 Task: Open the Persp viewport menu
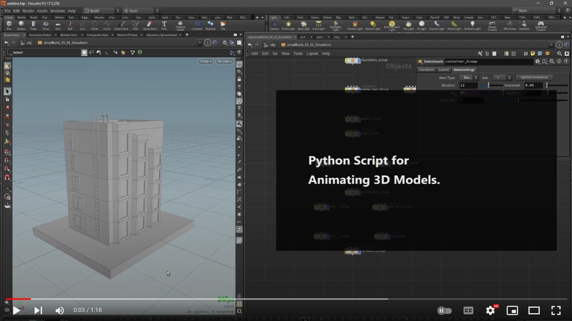pos(205,61)
